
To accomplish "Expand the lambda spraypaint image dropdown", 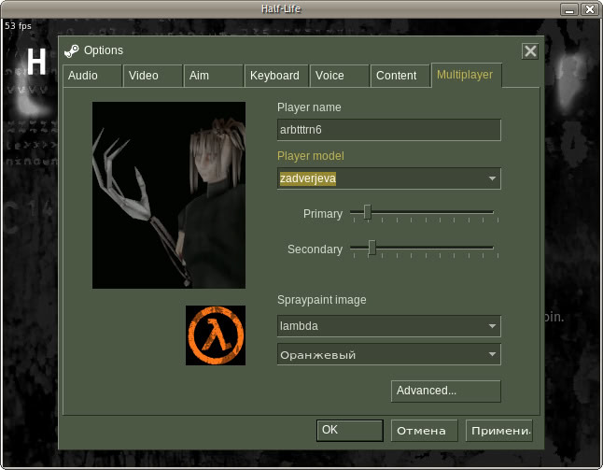I will point(389,326).
